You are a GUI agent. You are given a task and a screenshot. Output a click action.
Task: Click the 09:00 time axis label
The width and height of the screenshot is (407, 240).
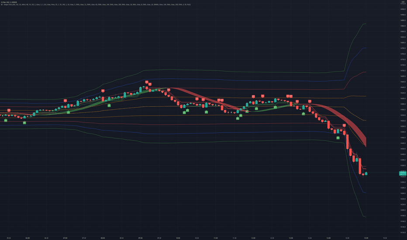(x=141, y=238)
